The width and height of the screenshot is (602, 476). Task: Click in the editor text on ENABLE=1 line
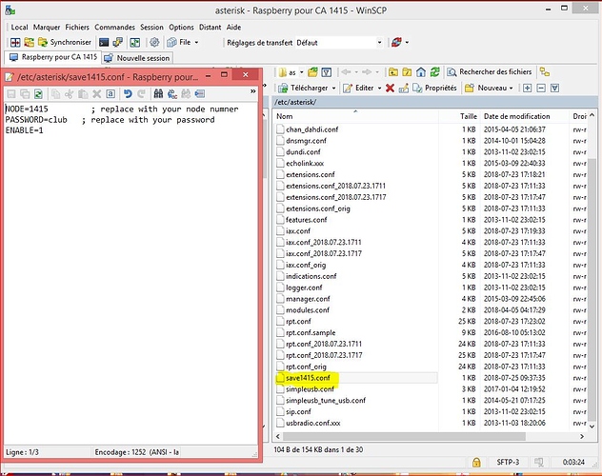click(24, 130)
